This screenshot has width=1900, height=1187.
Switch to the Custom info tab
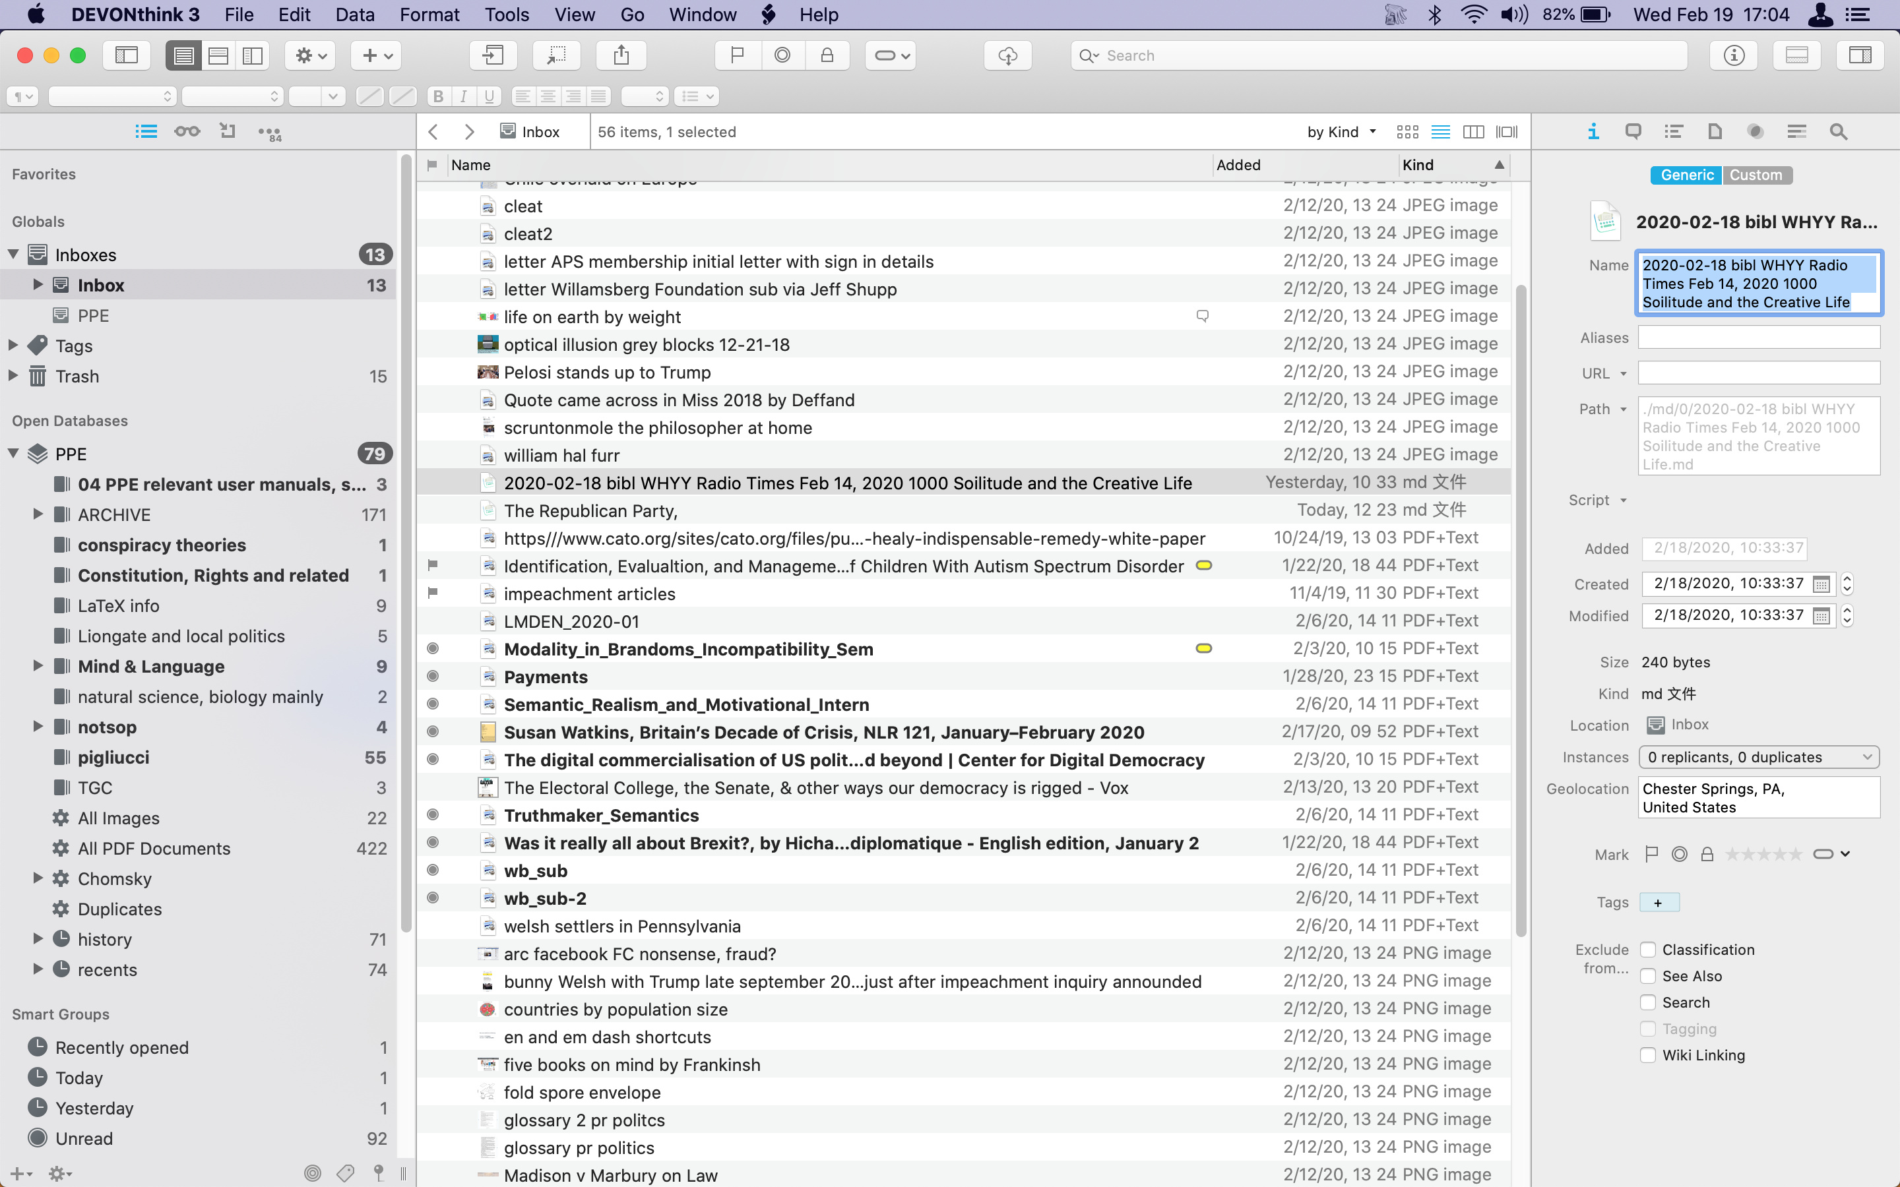(1756, 175)
